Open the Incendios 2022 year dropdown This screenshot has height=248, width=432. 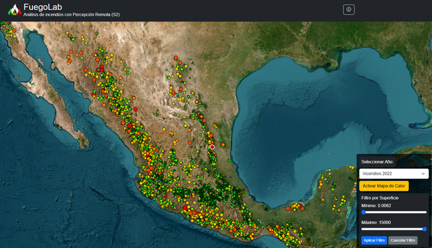click(394, 174)
